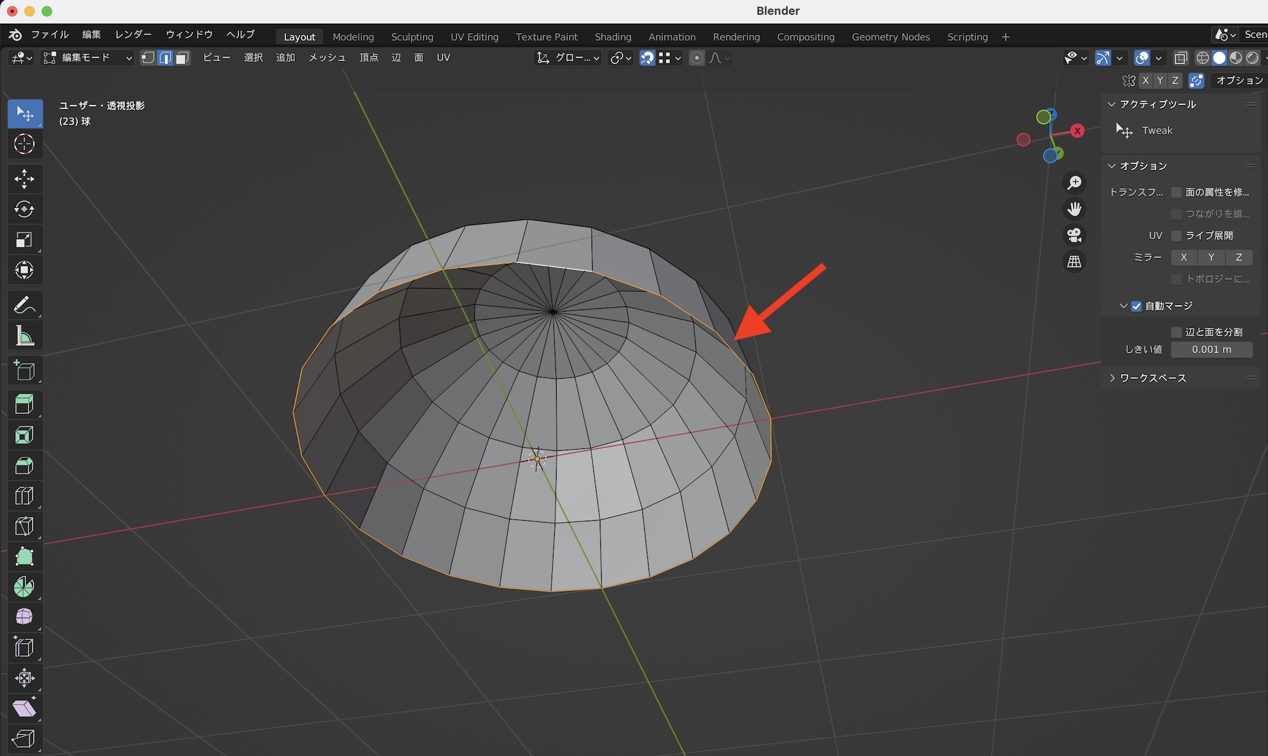Enable the ライブ展開 checkbox
Screen dimensions: 1268x756
[1176, 236]
